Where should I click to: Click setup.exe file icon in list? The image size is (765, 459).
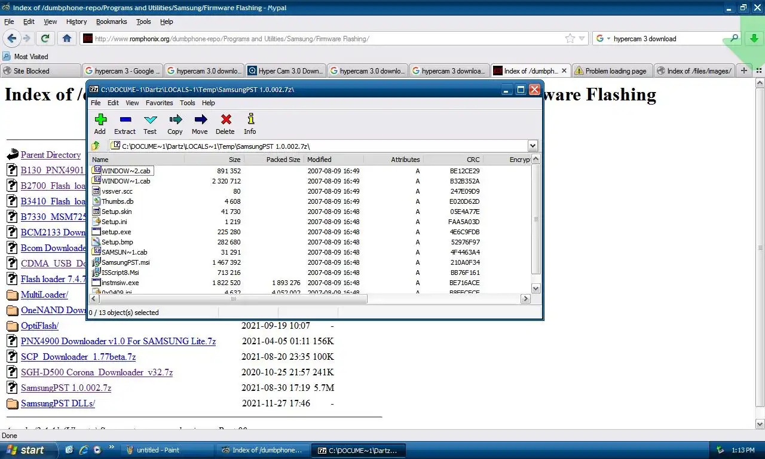pyautogui.click(x=96, y=232)
